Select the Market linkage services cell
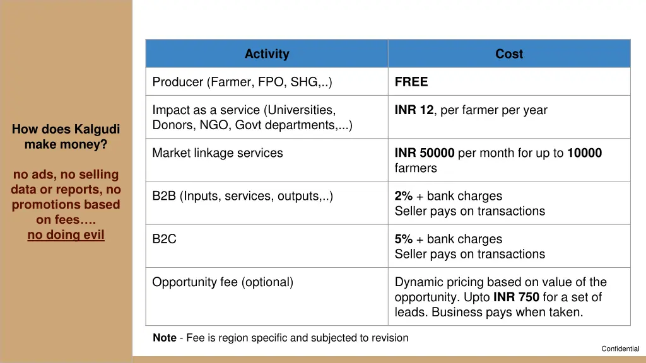This screenshot has height=363, width=646. point(267,160)
